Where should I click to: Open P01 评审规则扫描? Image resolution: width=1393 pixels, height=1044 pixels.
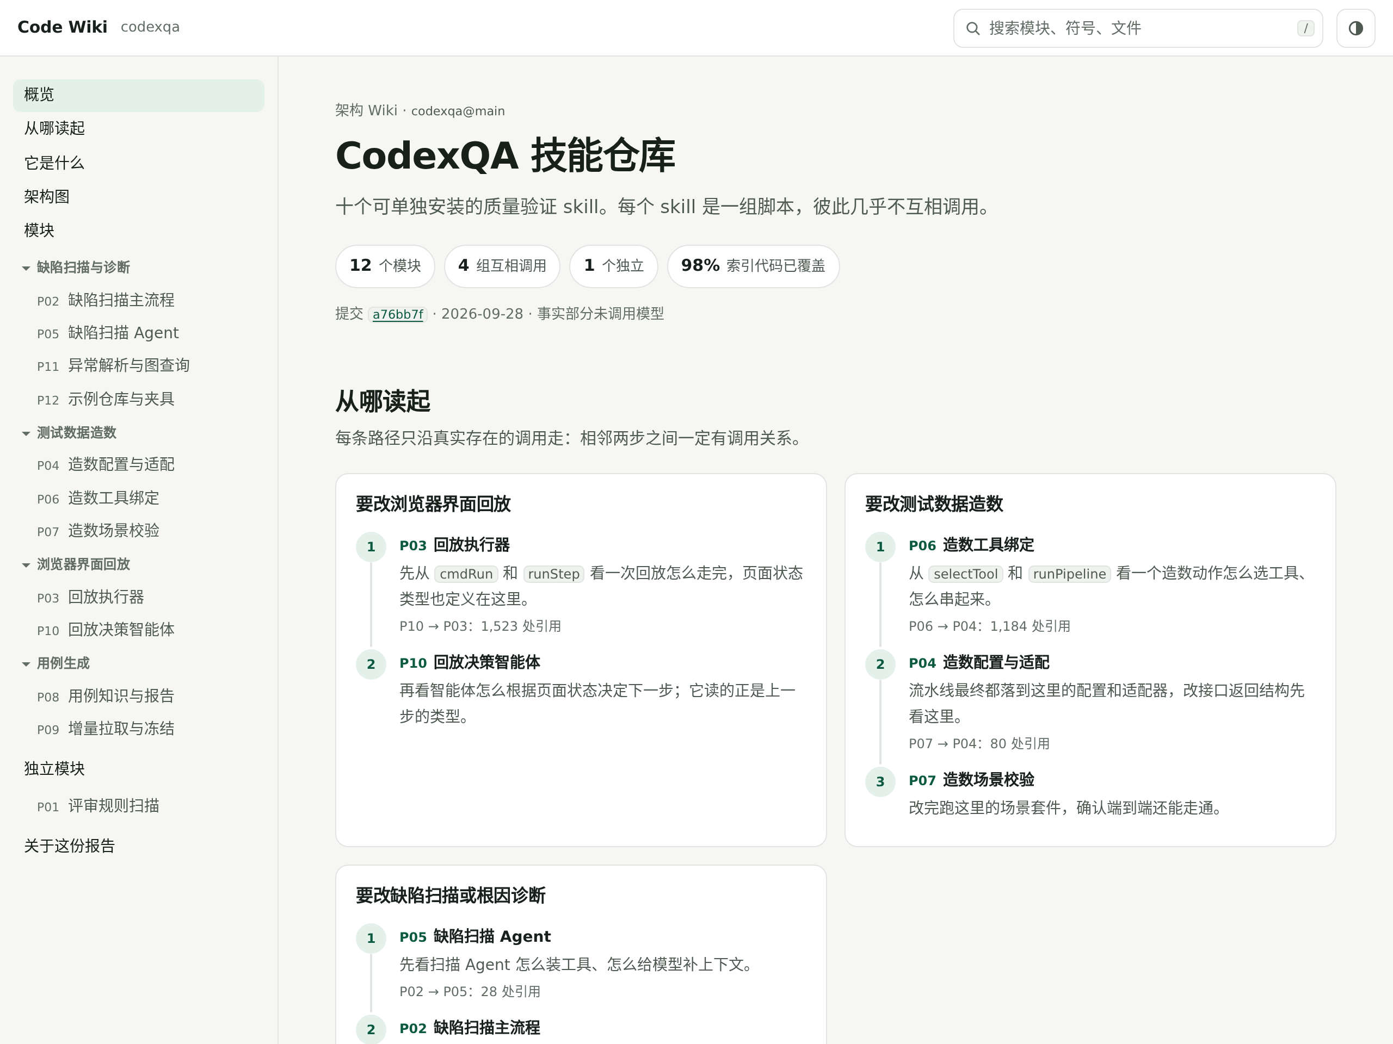tap(97, 806)
